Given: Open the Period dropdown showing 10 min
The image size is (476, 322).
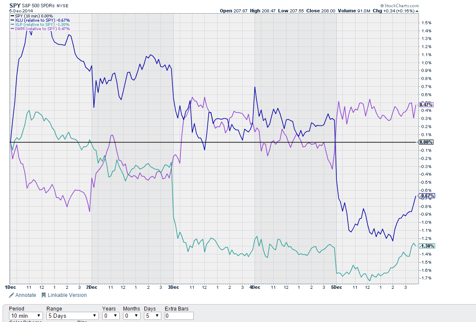Looking at the screenshot, I should (x=26, y=316).
